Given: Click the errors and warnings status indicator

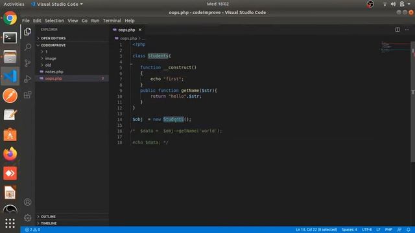Looking at the screenshot, I should pos(32,230).
